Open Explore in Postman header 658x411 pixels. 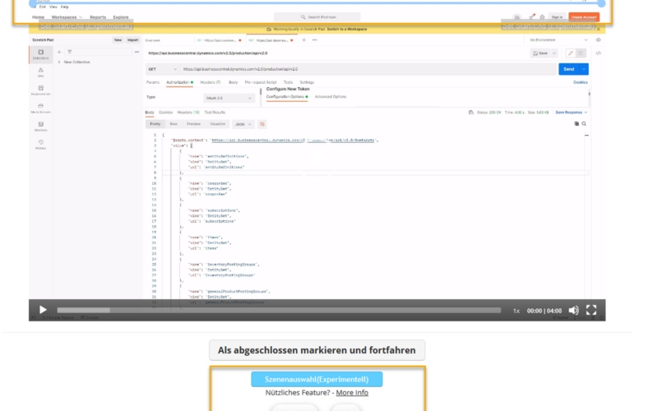[x=121, y=17]
